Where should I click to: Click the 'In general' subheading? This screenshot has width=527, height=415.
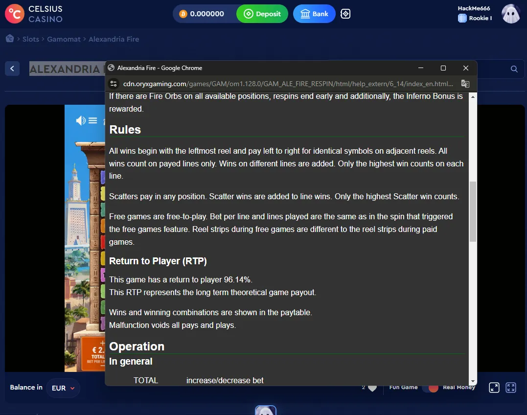click(x=131, y=361)
